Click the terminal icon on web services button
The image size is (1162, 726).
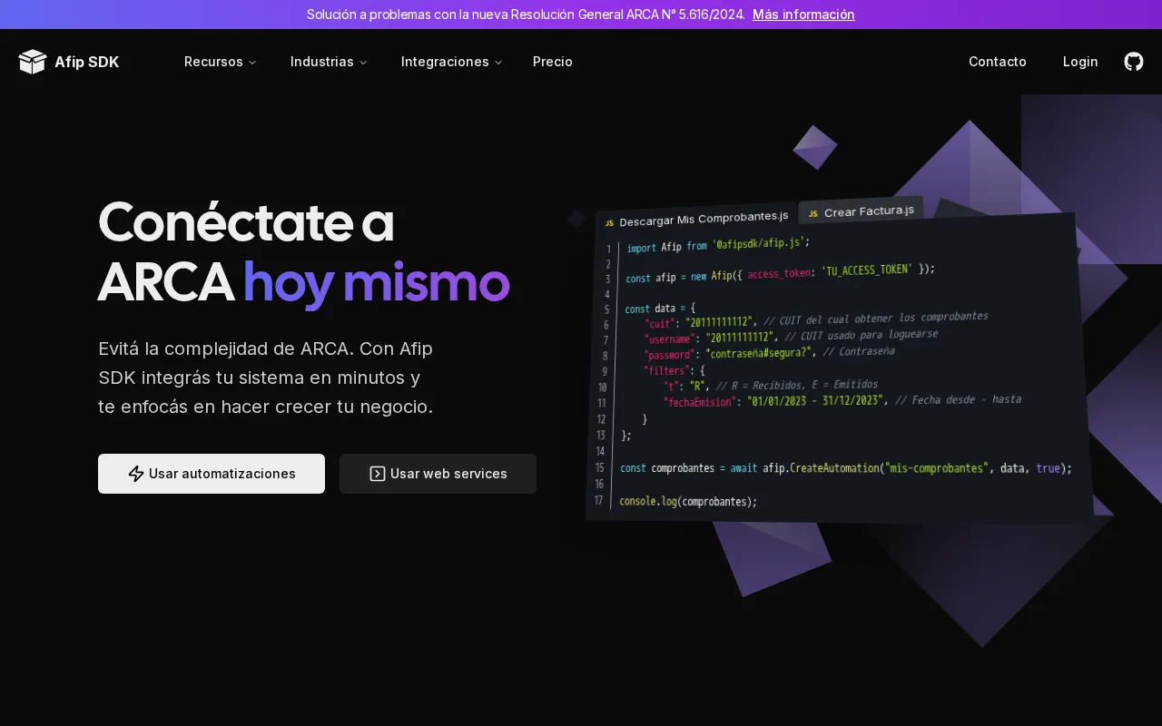pyautogui.click(x=378, y=474)
